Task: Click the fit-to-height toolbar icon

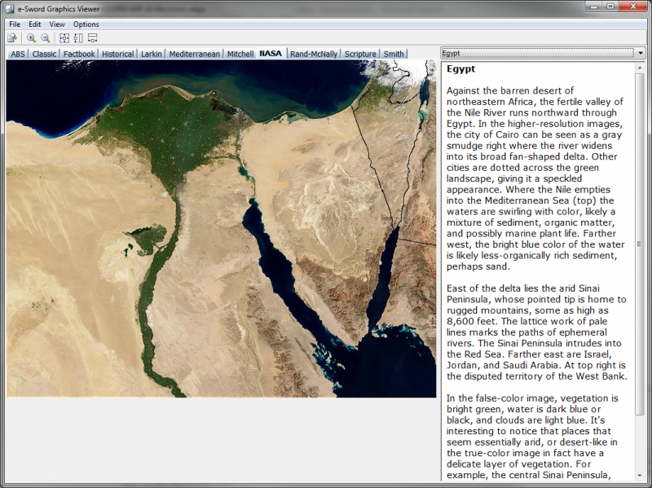Action: tap(78, 38)
